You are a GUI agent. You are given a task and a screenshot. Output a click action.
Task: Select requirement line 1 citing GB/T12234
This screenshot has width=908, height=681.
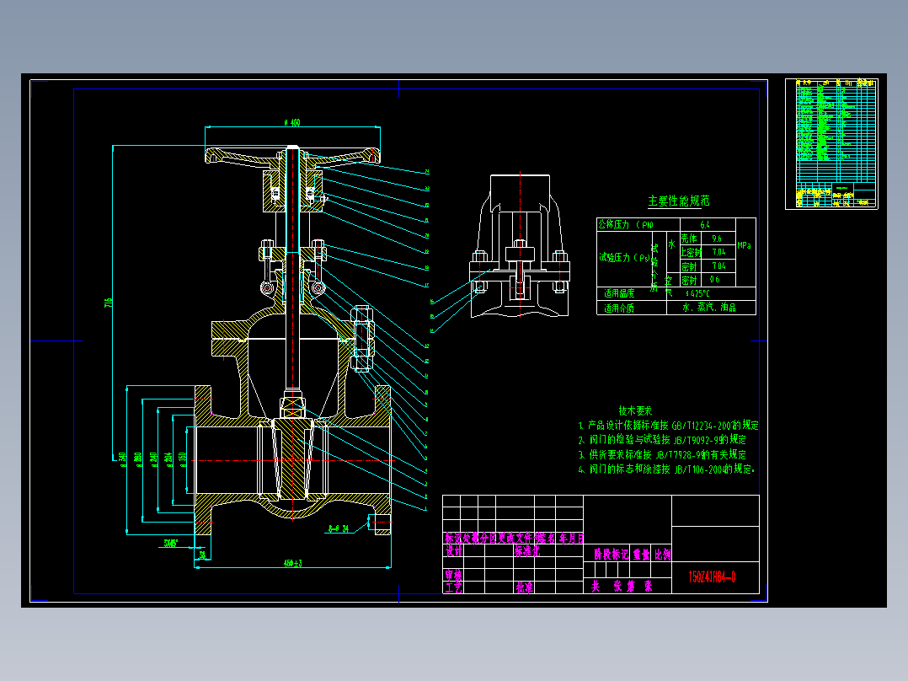(x=668, y=426)
